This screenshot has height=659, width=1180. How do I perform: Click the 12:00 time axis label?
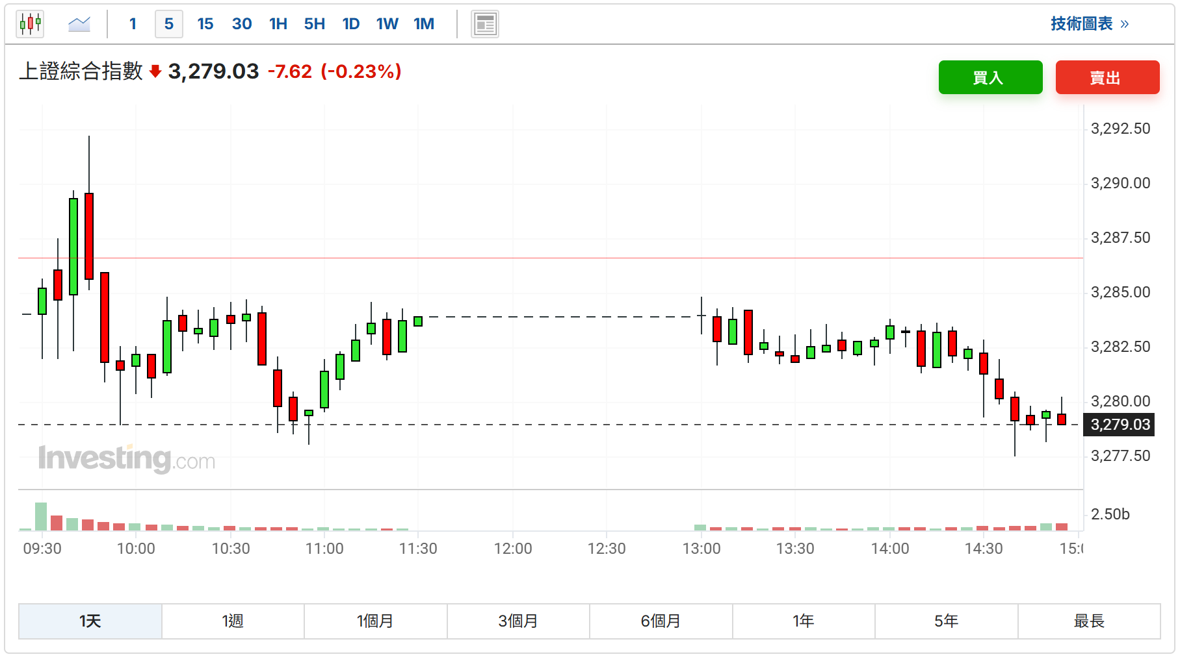tap(513, 549)
